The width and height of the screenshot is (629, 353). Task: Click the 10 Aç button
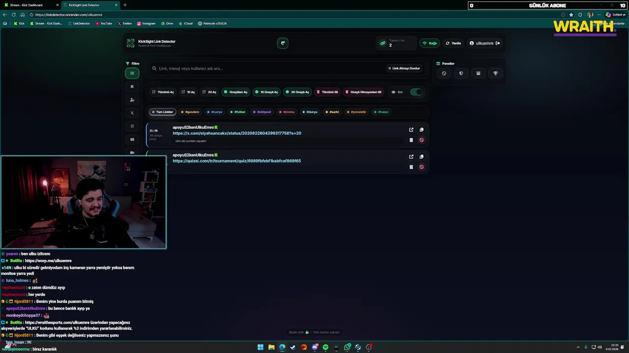click(x=188, y=92)
